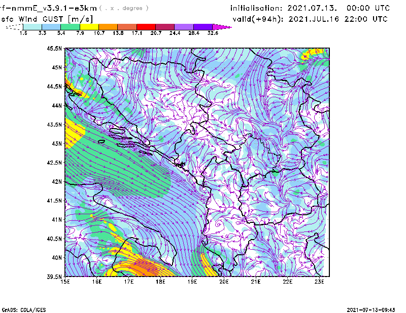Click the 42.5N latitude label

coord(54,163)
